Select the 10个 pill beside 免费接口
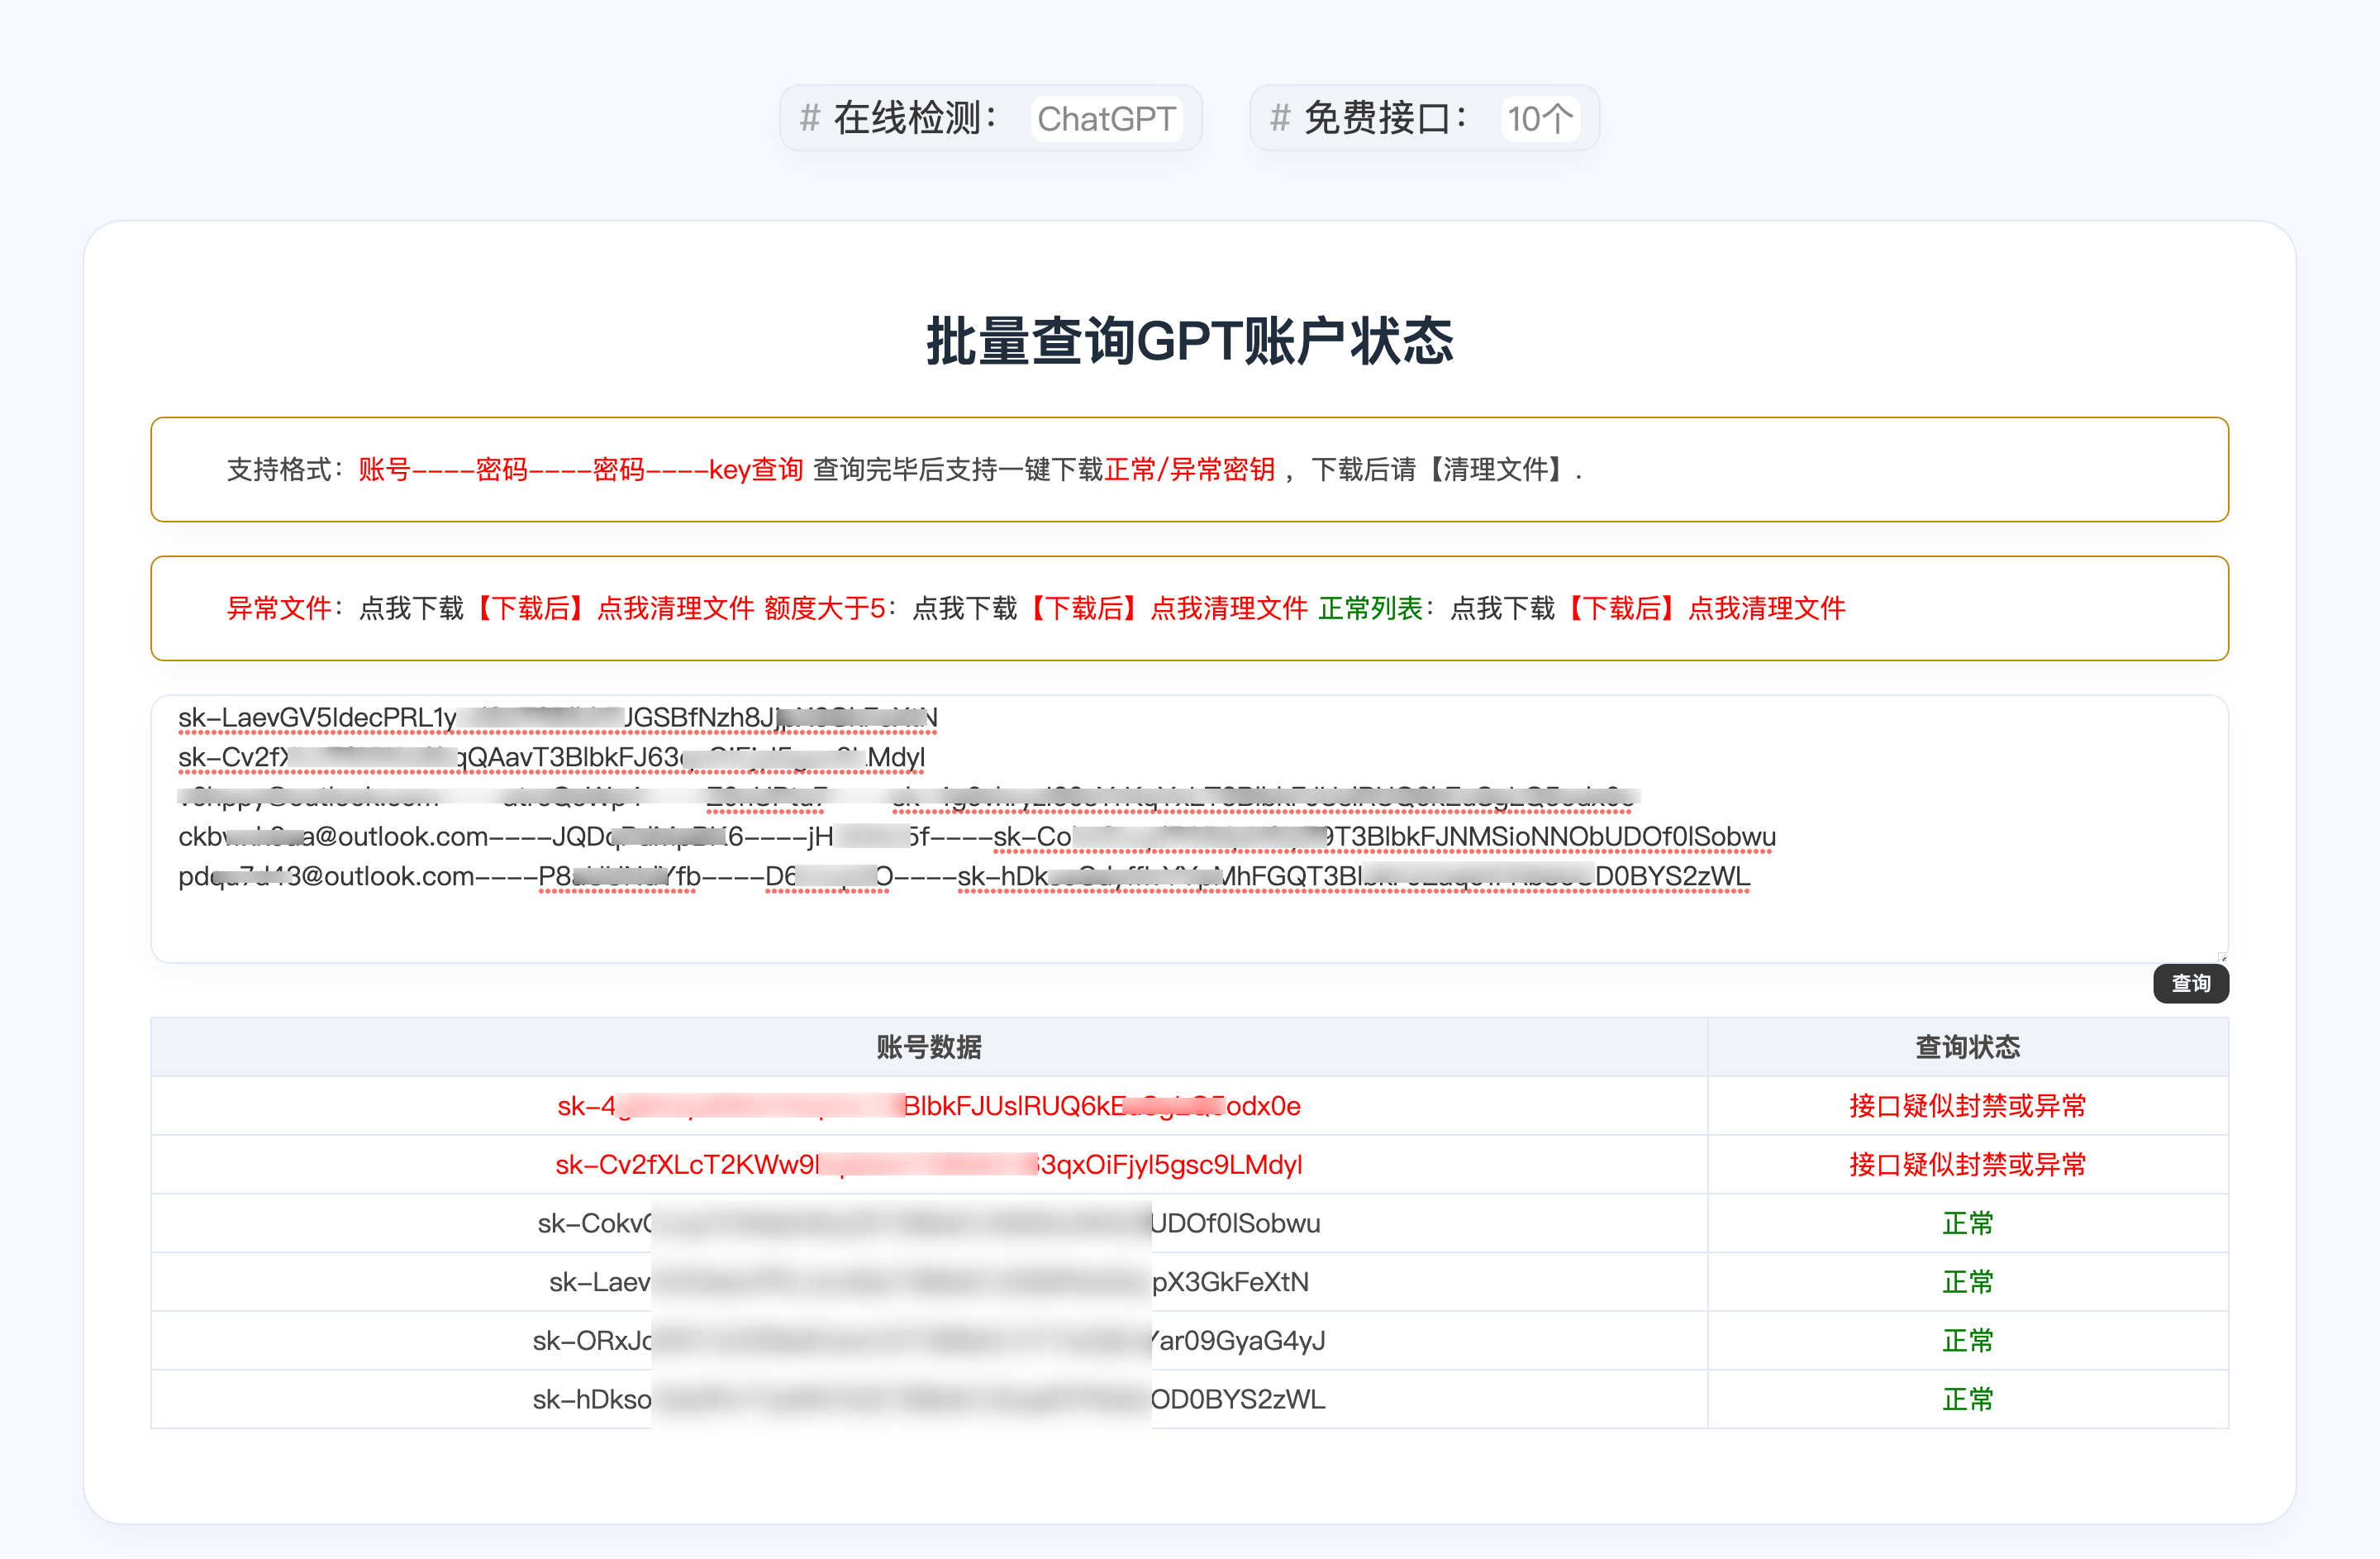Screen dimensions: 2380x1559 tap(1540, 119)
